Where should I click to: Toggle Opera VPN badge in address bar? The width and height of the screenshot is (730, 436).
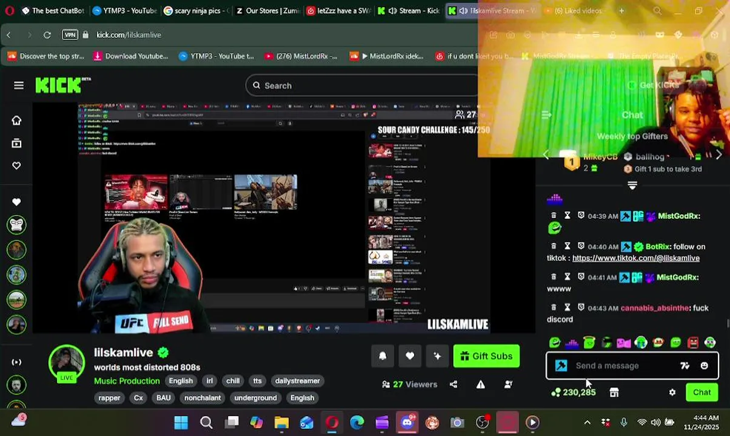pyautogui.click(x=70, y=35)
